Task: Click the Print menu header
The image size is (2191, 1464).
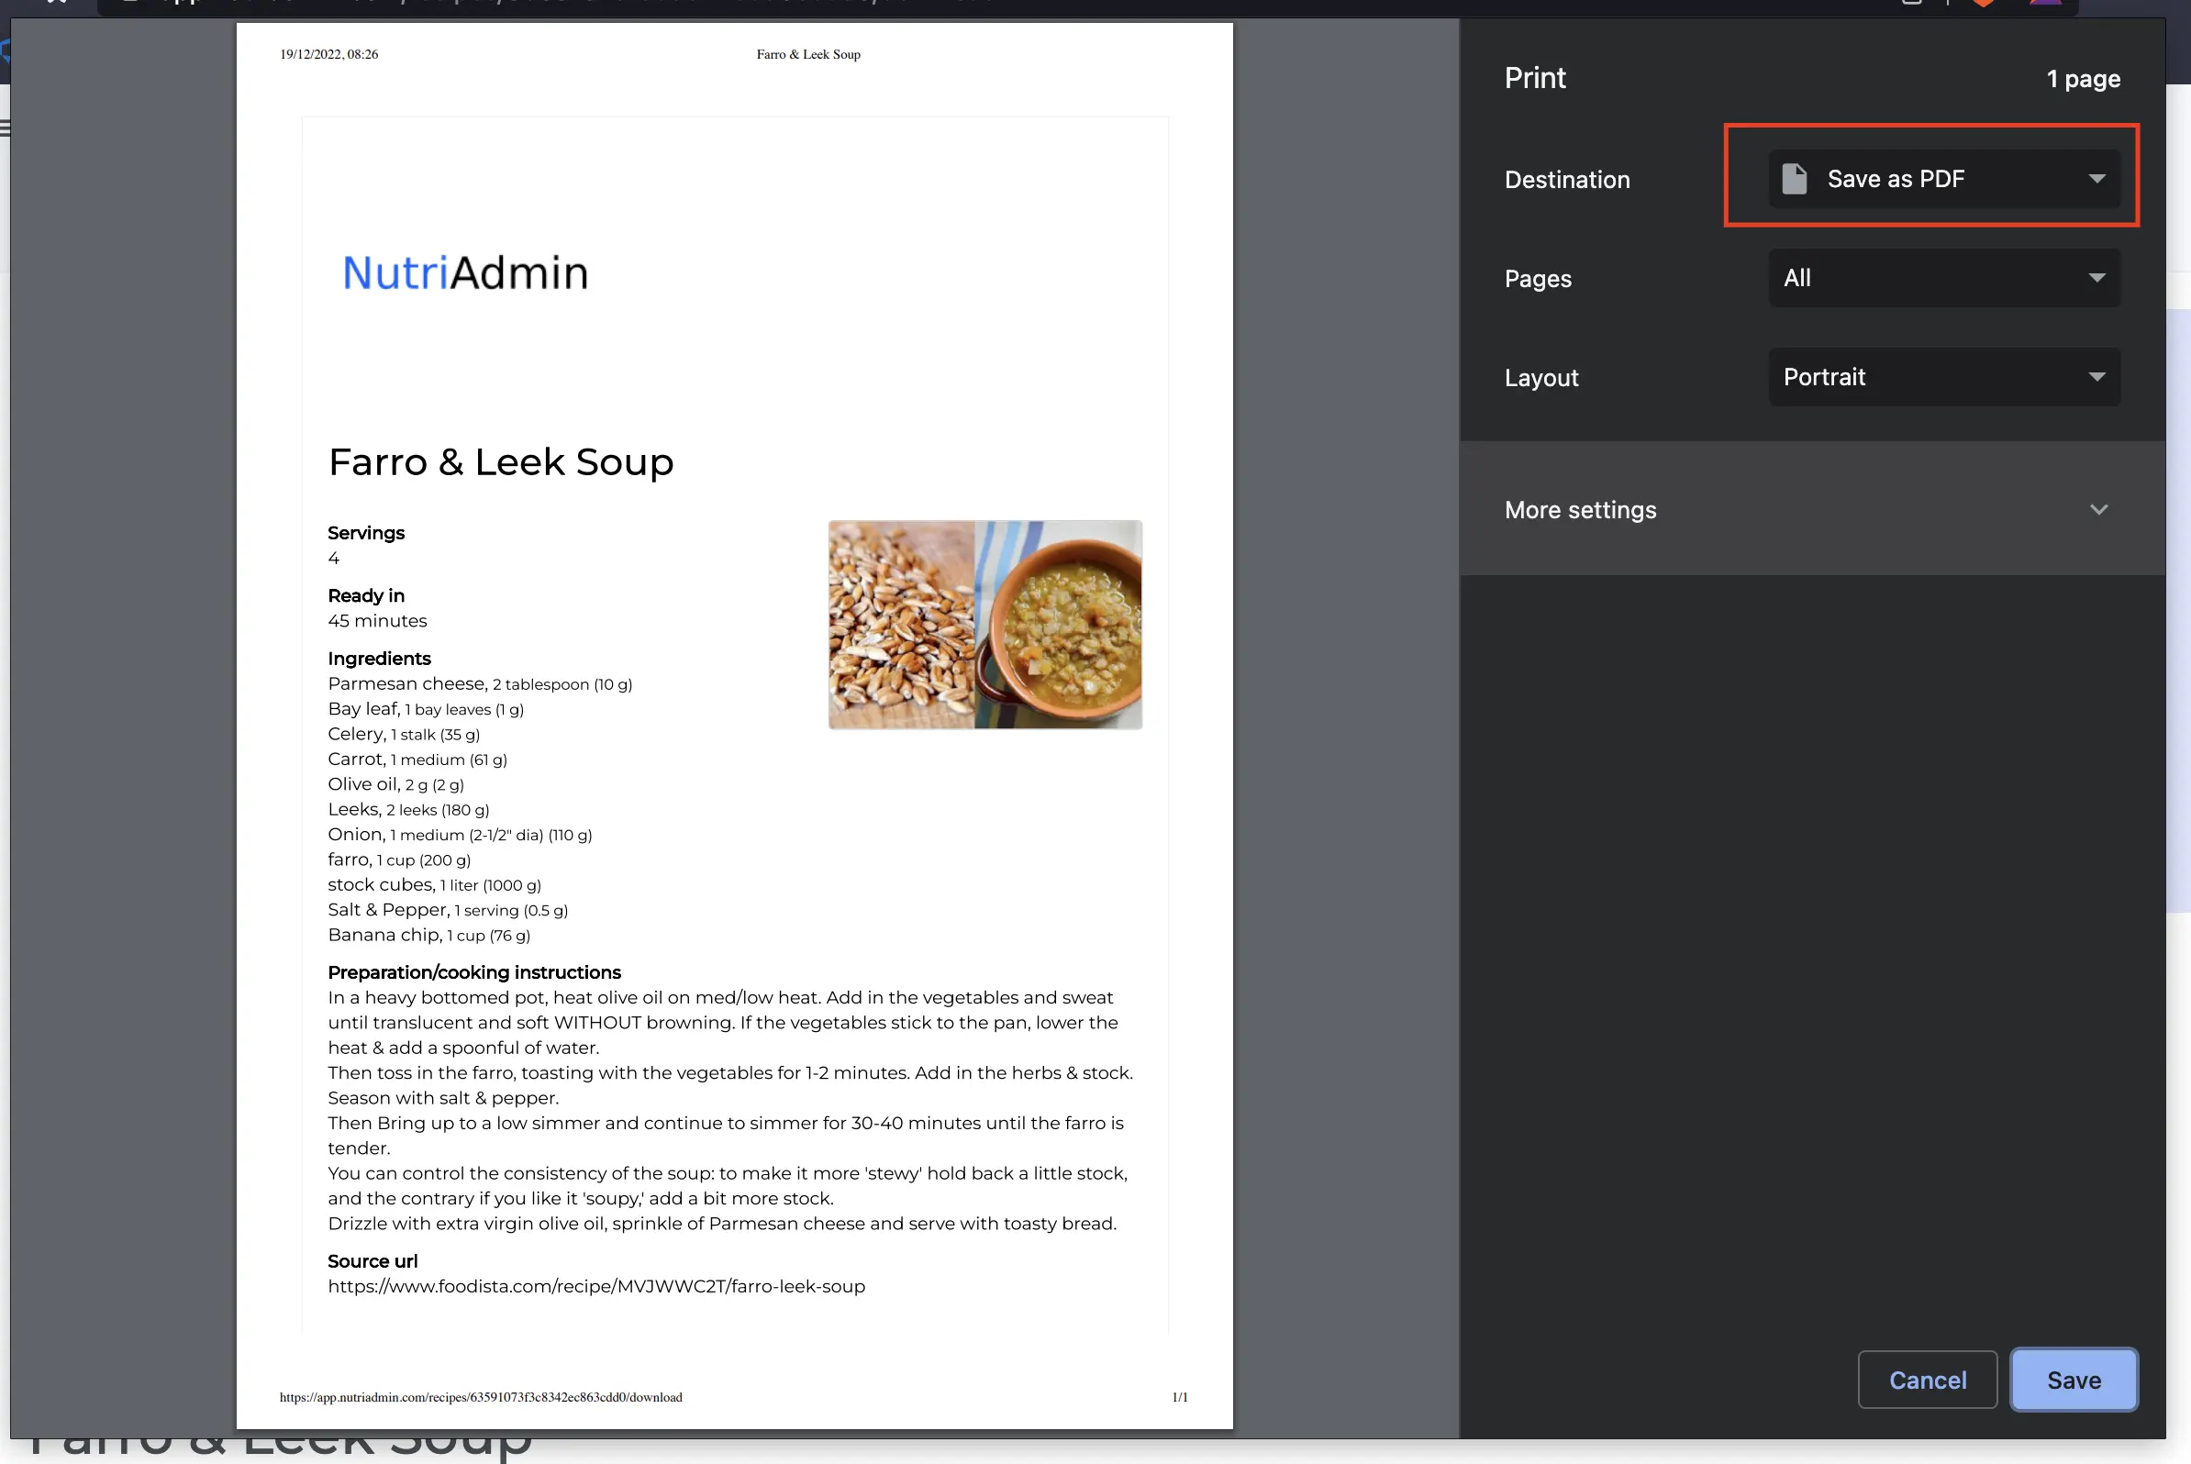Action: click(x=1534, y=77)
